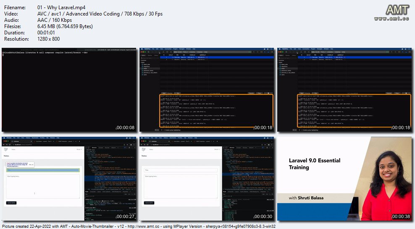Click the highlighted Title input in the 00:00:27 frame
Image resolution: width=415 pixels, height=229 pixels.
[43, 170]
